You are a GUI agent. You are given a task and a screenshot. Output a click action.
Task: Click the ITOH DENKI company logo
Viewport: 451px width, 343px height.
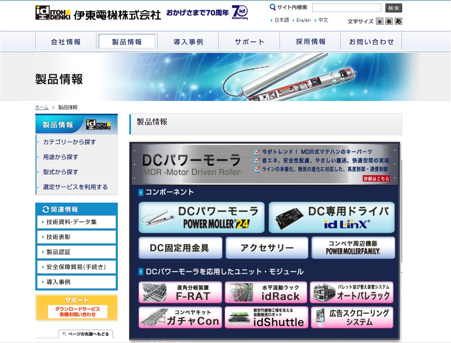click(98, 13)
